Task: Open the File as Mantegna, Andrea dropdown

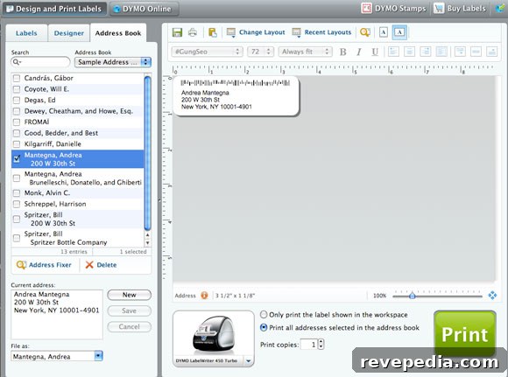Action: 98,356
